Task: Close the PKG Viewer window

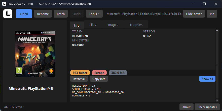Action: coord(216,4)
